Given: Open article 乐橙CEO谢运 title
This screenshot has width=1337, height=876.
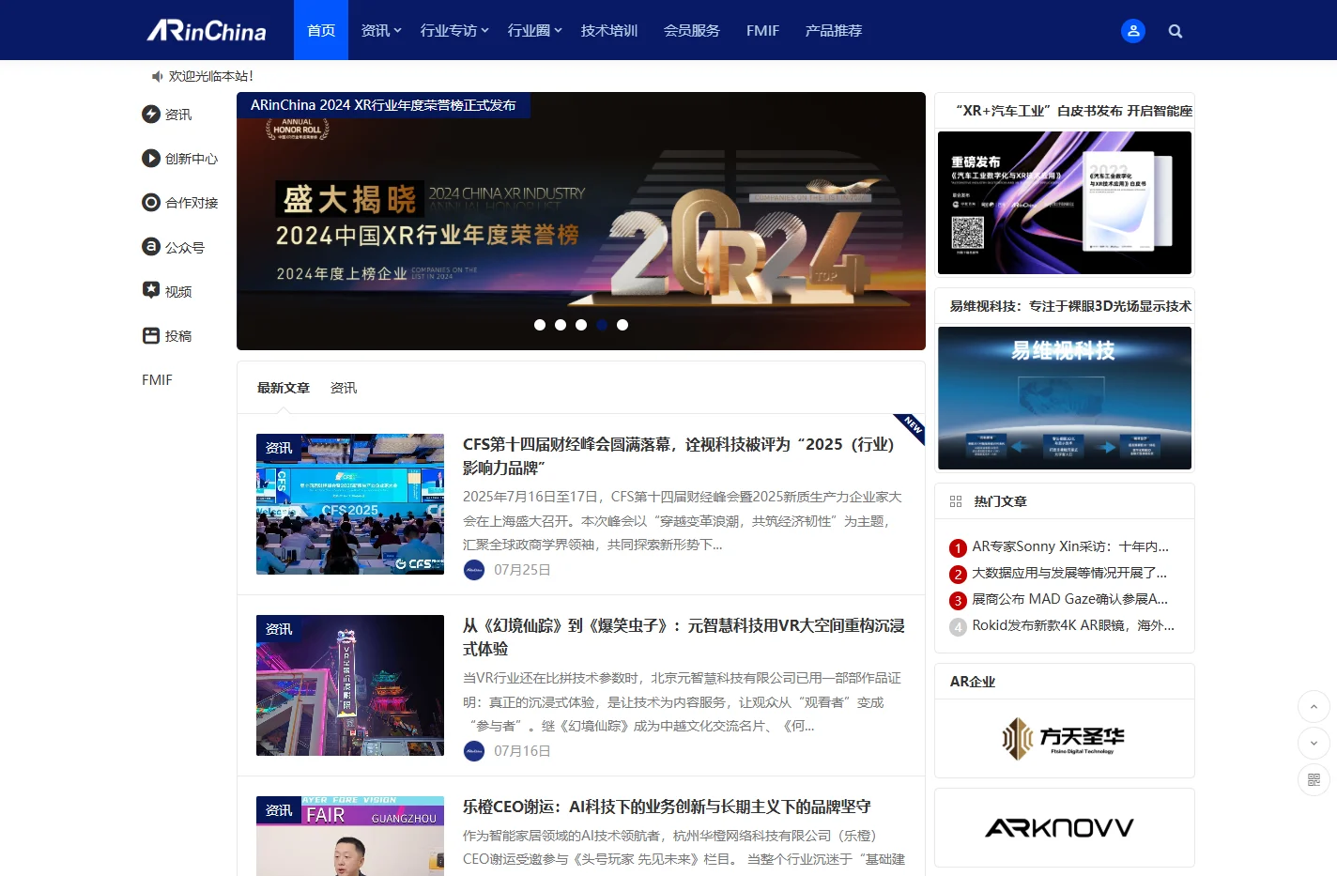Looking at the screenshot, I should click(667, 807).
